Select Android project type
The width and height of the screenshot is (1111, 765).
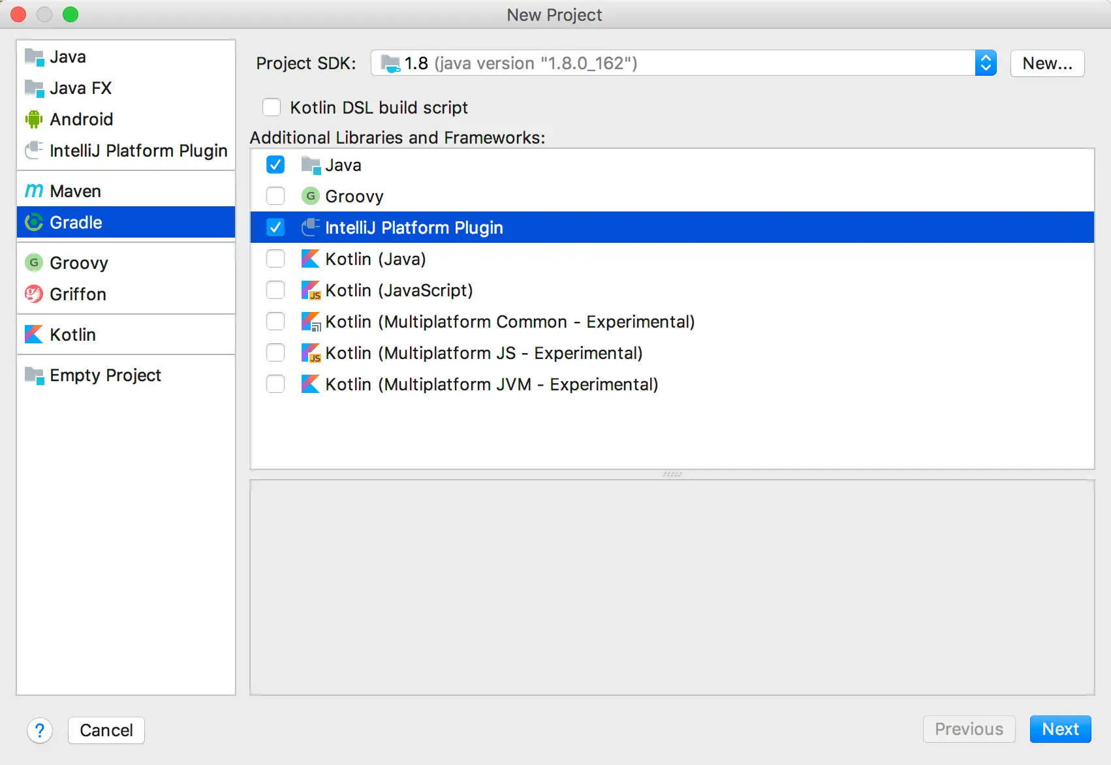[x=126, y=119]
